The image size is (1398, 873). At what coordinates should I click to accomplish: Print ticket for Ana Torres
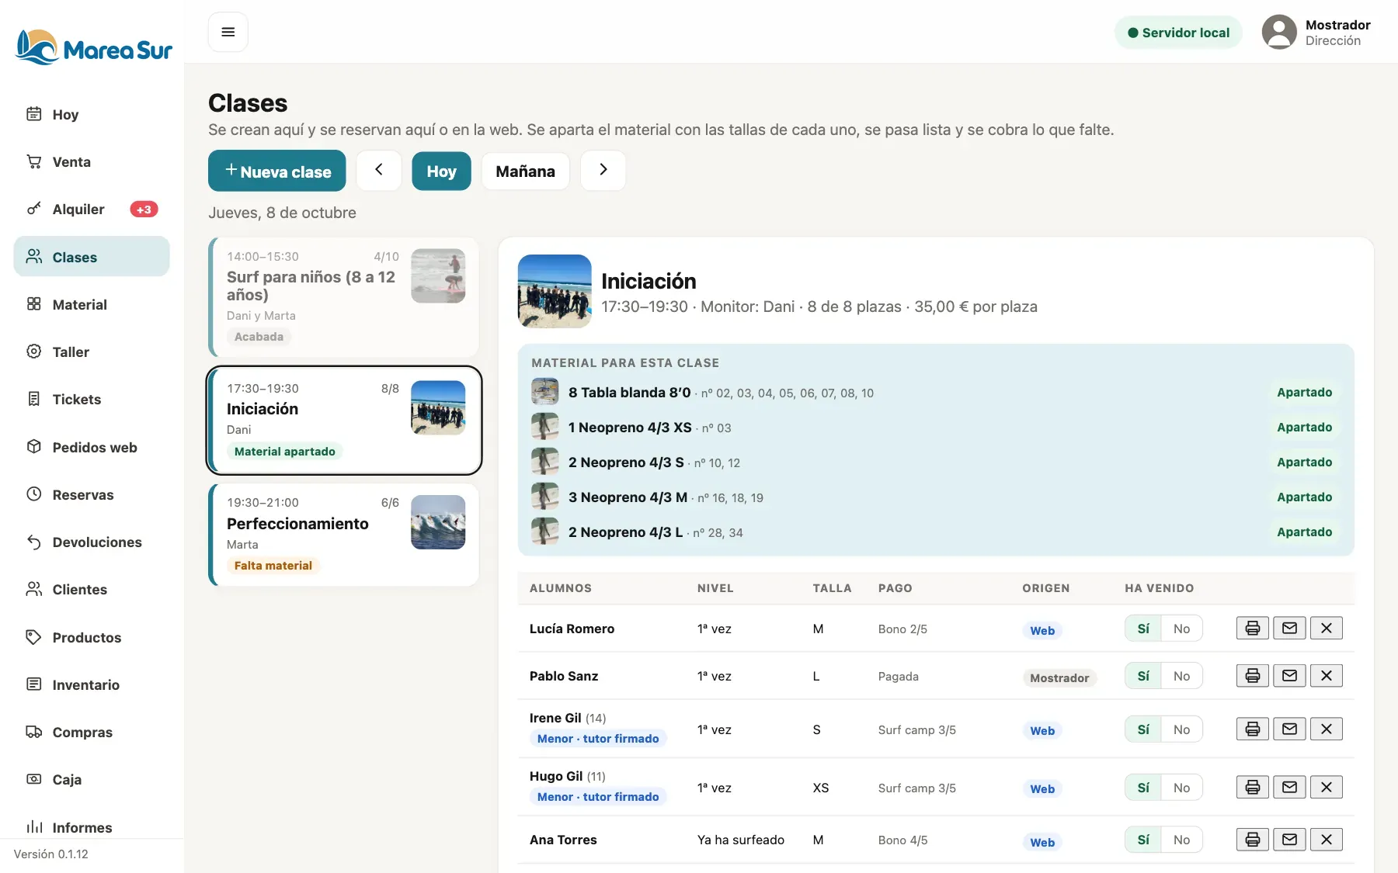pos(1252,839)
